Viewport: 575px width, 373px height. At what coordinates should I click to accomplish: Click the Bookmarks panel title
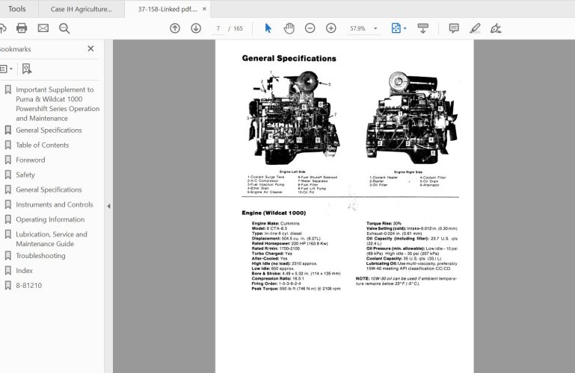coord(16,49)
